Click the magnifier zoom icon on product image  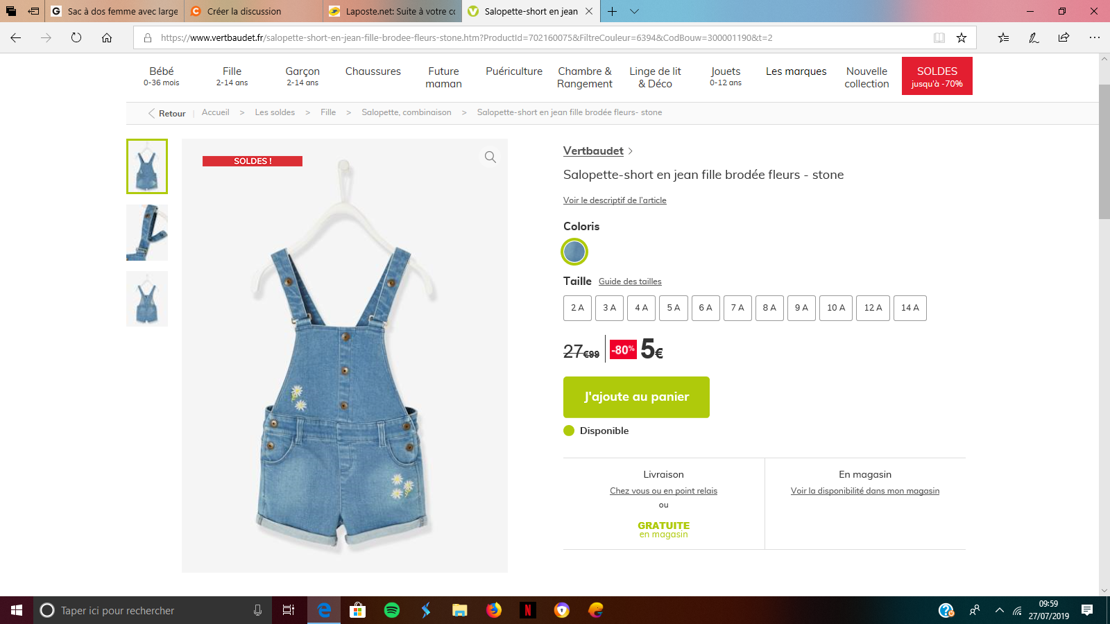490,157
